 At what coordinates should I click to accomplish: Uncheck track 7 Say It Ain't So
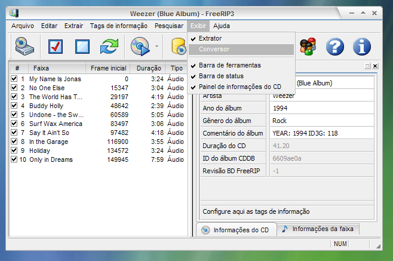pyautogui.click(x=14, y=133)
